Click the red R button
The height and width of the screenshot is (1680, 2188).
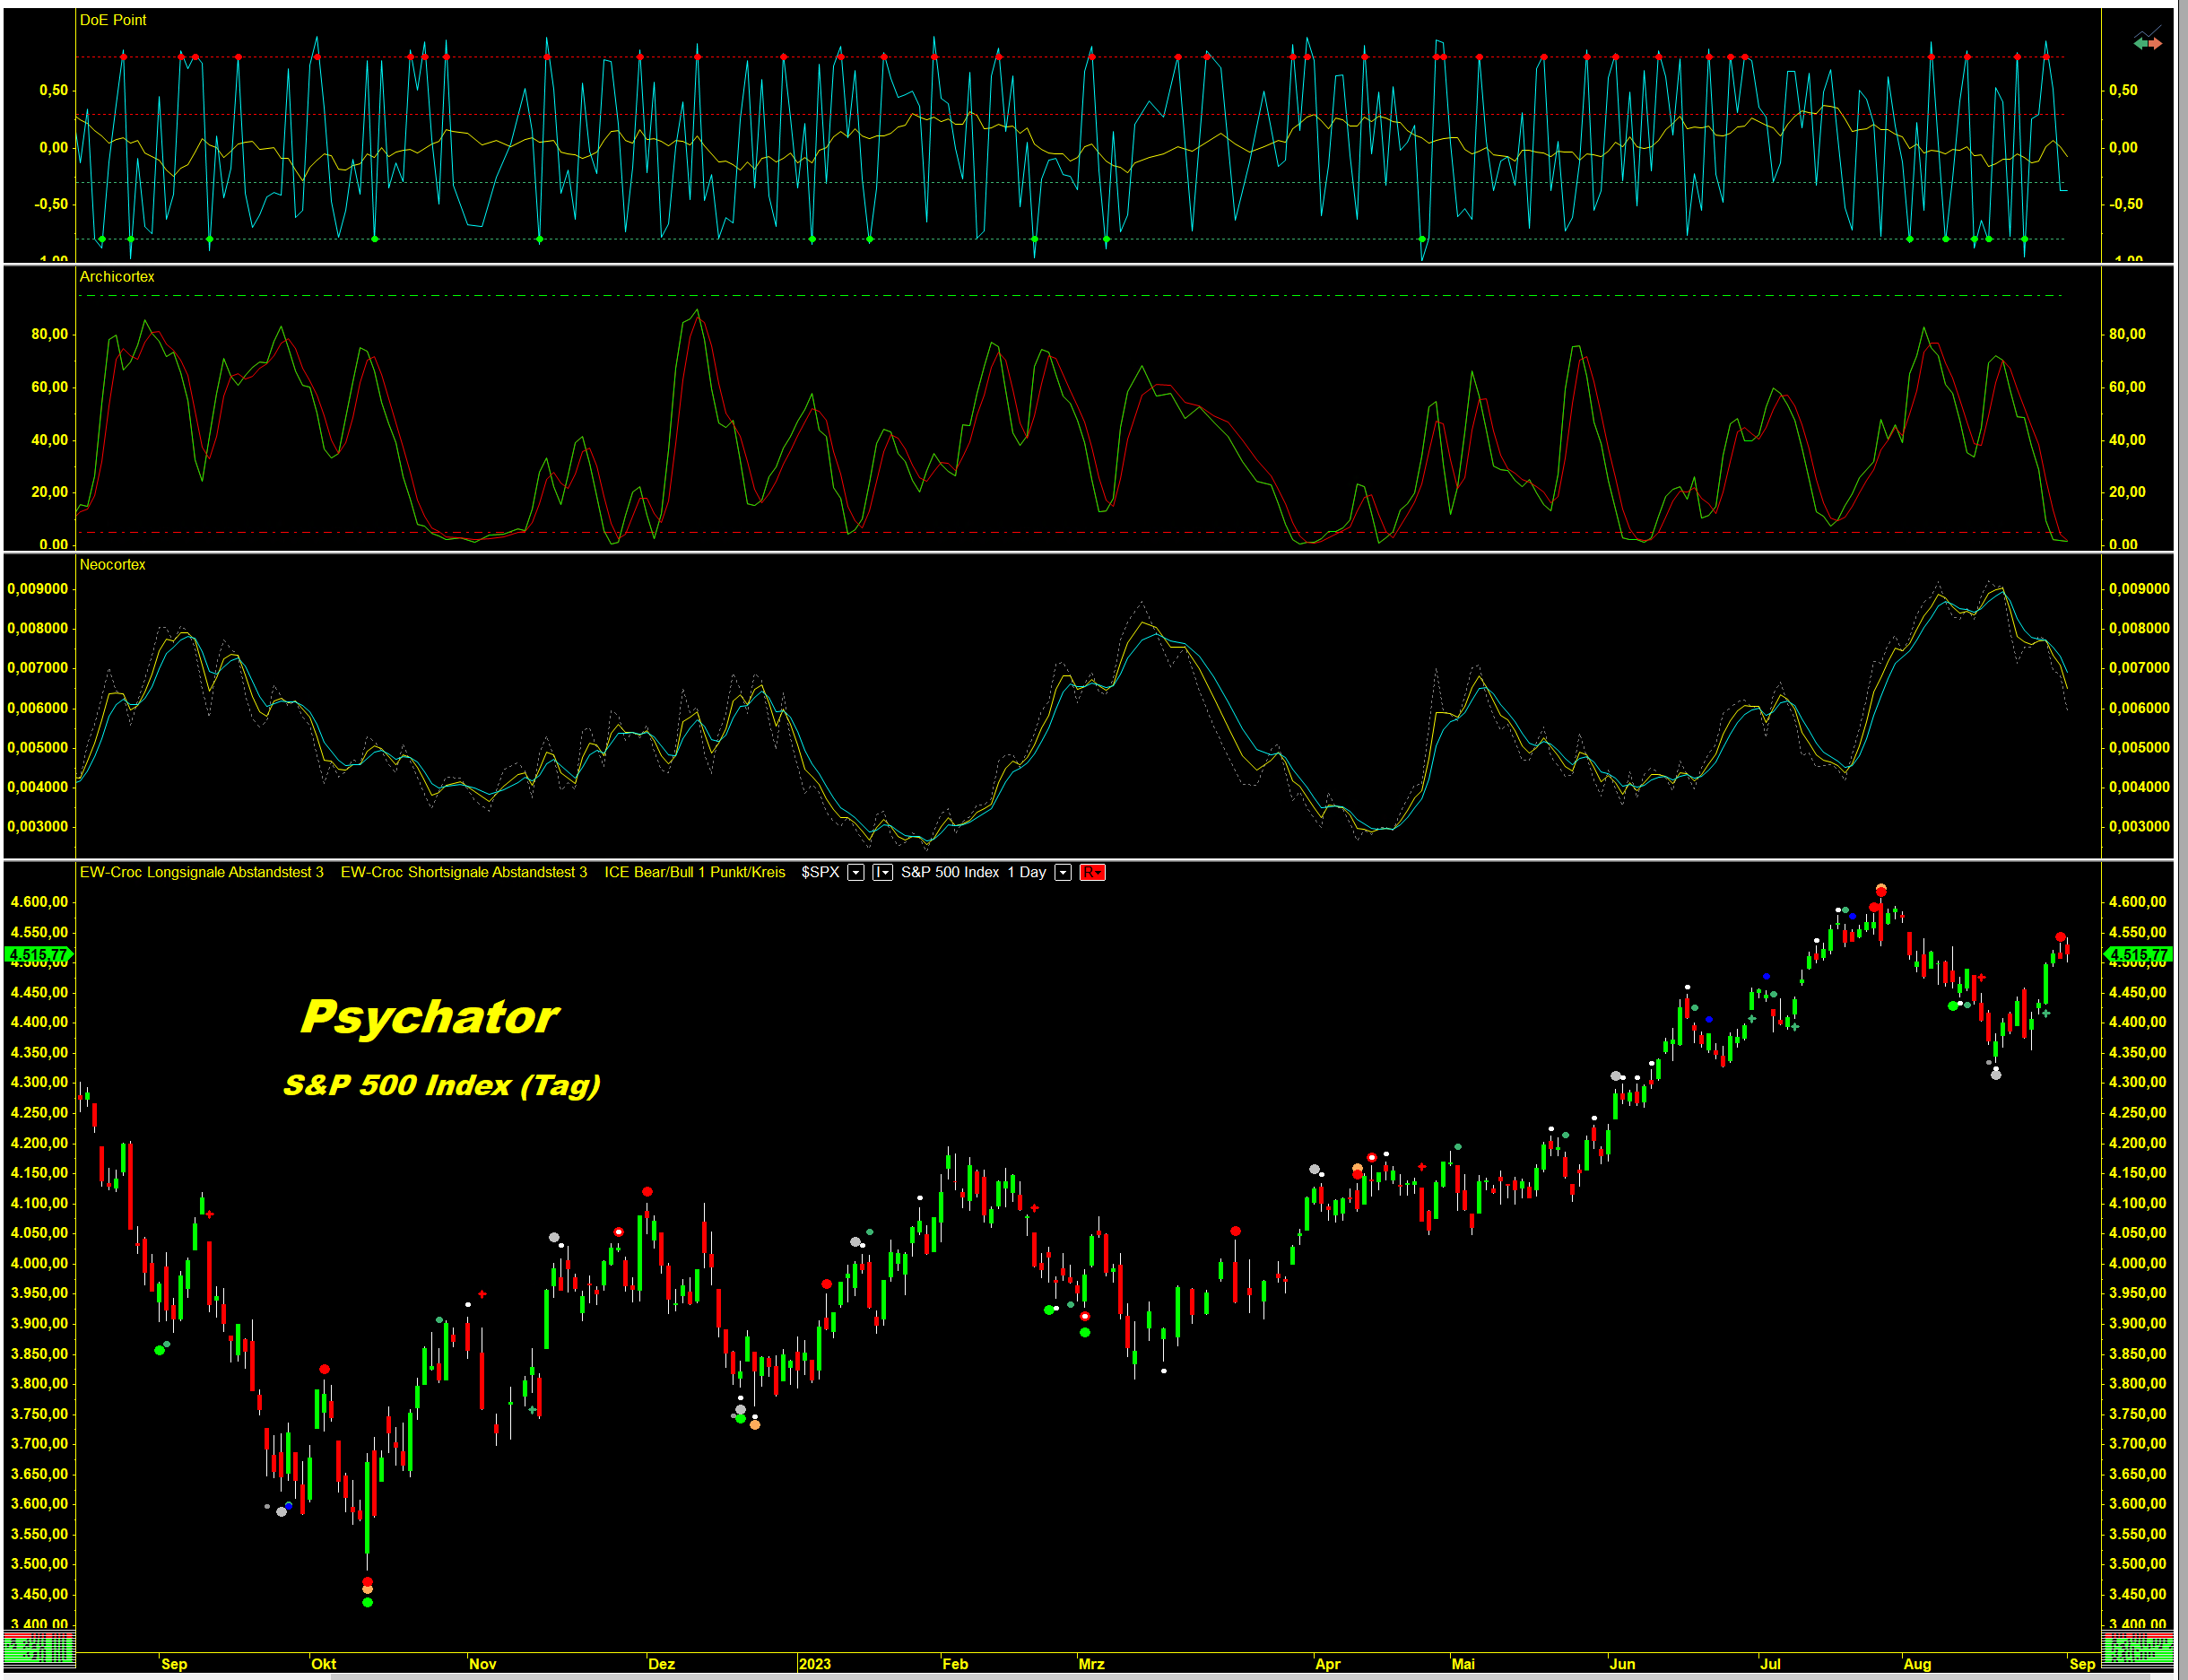1091,873
